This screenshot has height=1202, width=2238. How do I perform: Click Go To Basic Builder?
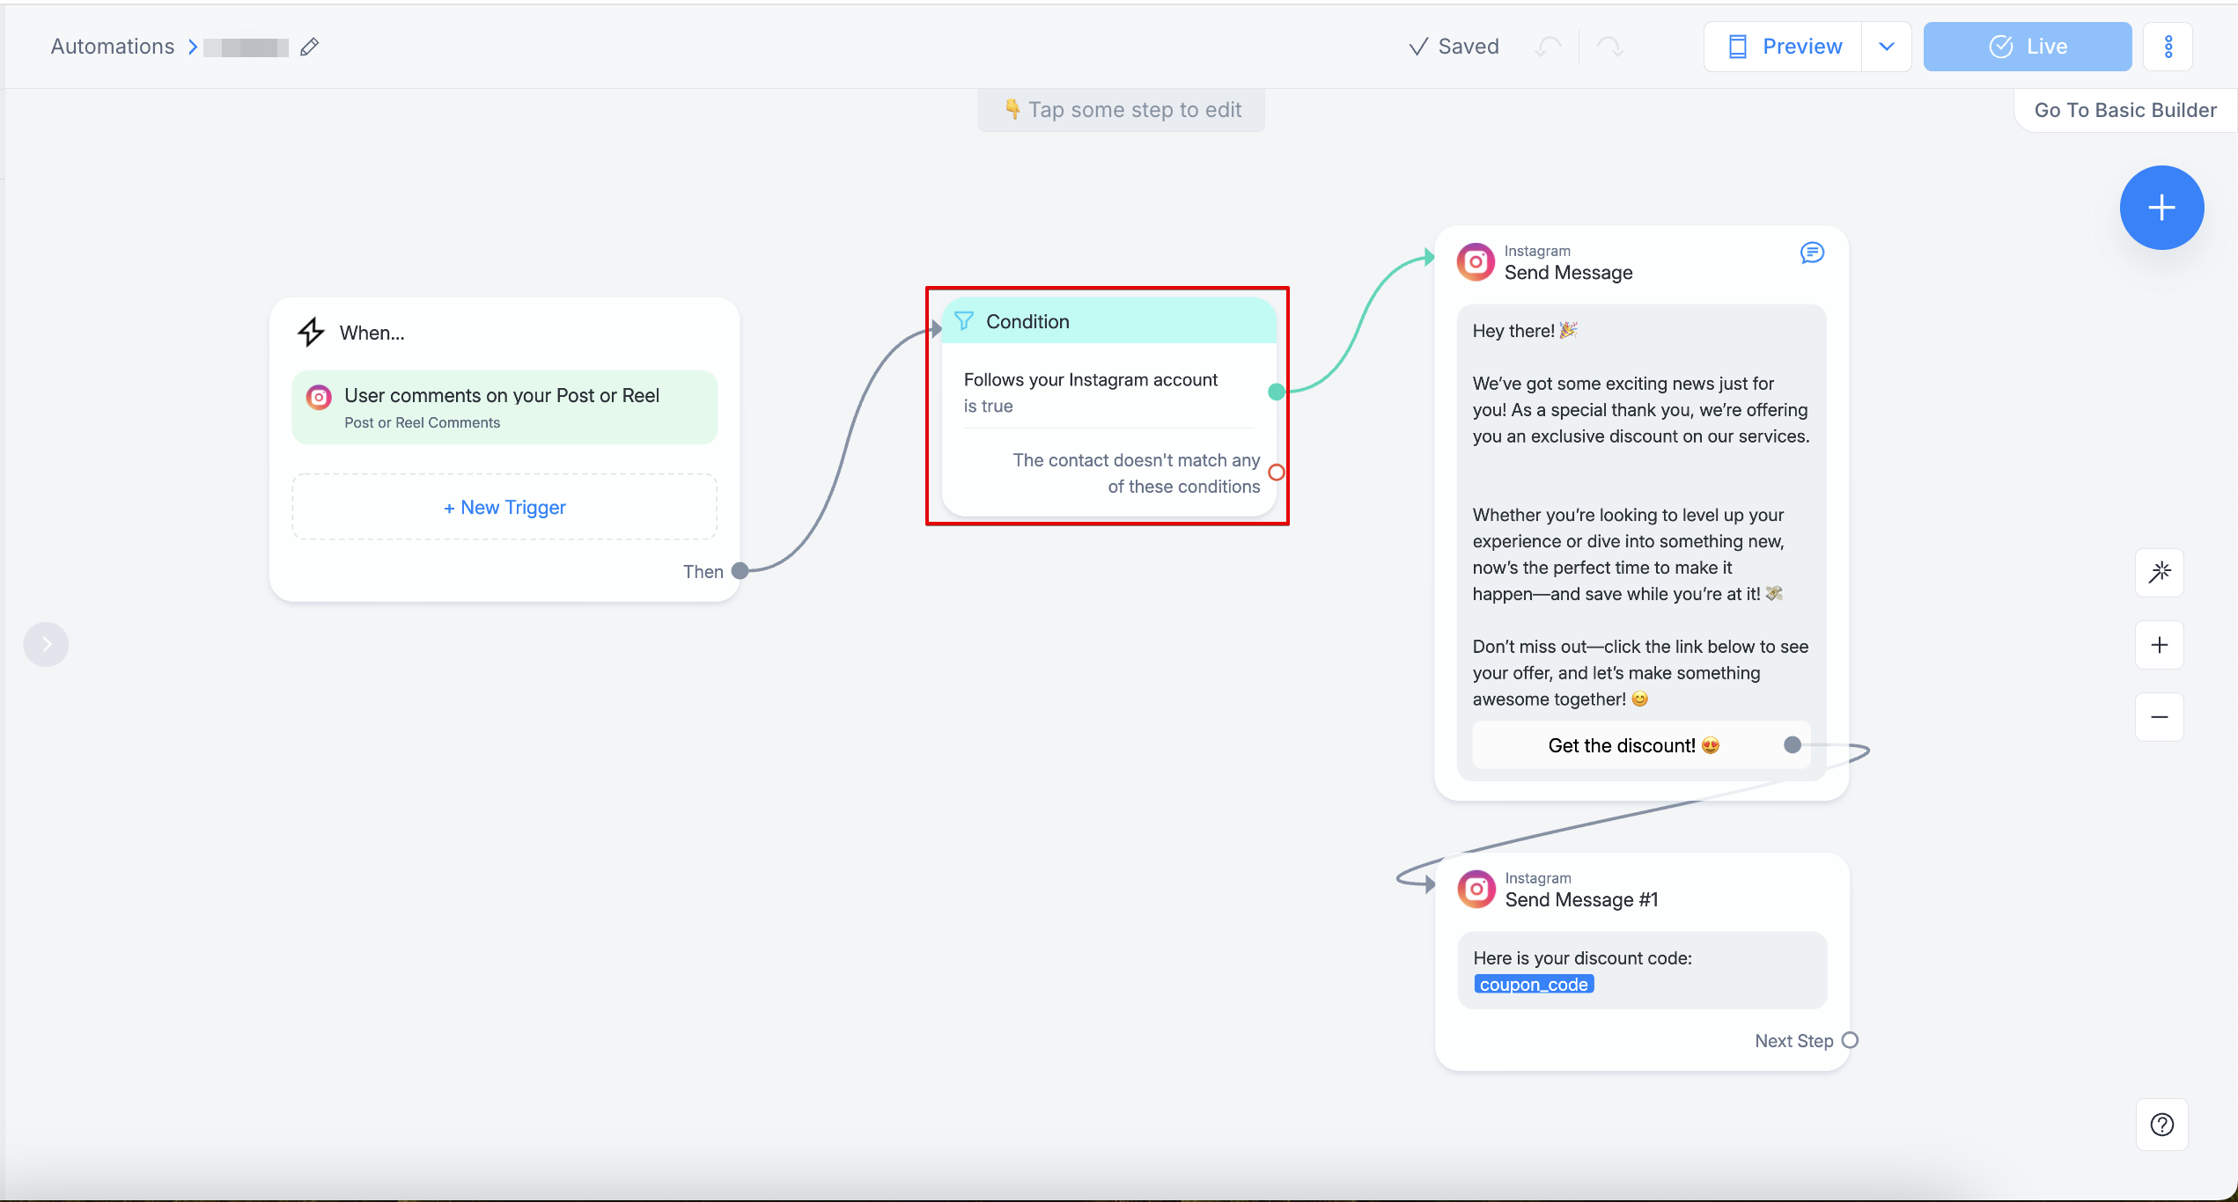(2124, 110)
